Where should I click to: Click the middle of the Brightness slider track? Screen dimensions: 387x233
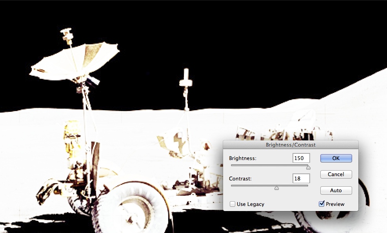pyautogui.click(x=269, y=166)
